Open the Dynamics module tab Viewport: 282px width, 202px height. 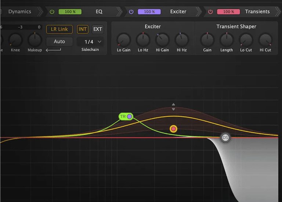20,11
